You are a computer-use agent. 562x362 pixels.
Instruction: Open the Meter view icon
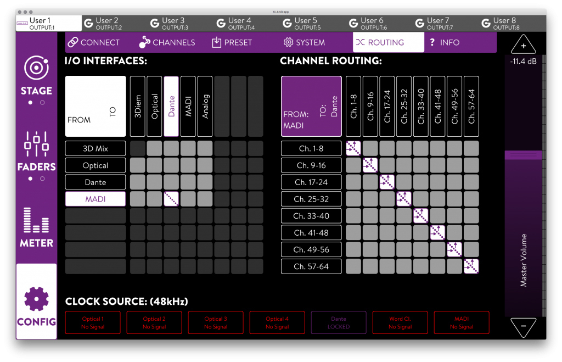(x=37, y=221)
